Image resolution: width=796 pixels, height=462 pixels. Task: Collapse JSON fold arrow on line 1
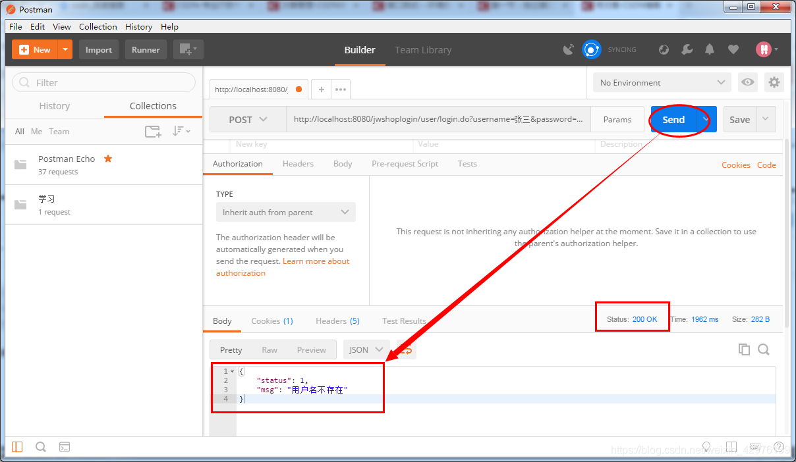(232, 372)
